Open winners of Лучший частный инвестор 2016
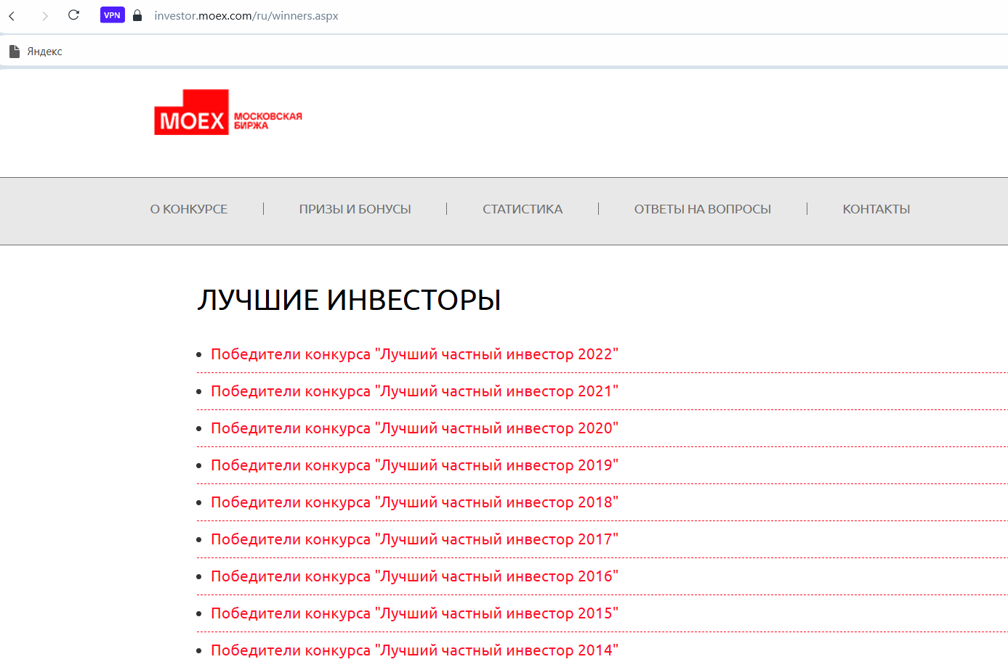Image resolution: width=1008 pixels, height=662 pixels. [x=414, y=576]
